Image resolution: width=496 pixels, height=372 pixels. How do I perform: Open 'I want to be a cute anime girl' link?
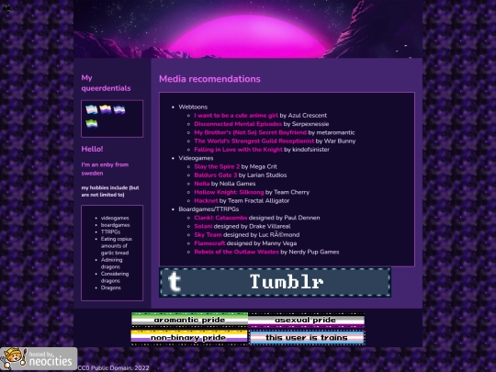pos(236,116)
